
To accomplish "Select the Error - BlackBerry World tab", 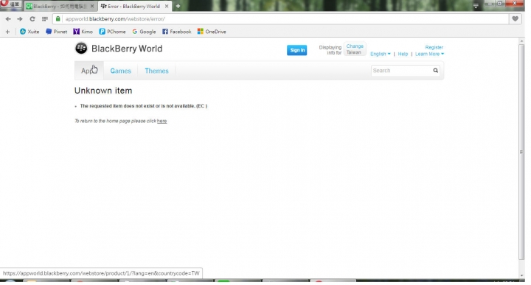I will 134,6.
